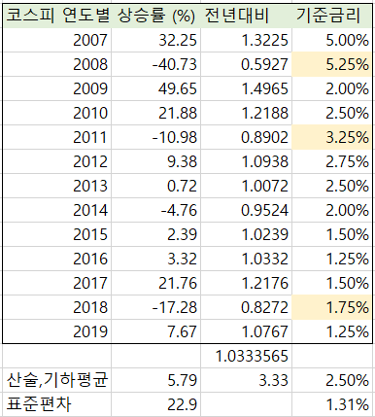The image size is (375, 417).
Task: Select the highlighted 3.25% rate cell
Action: pos(331,137)
